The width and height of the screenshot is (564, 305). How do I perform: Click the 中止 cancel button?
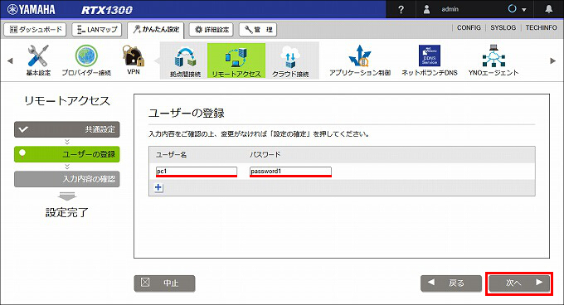165,283
